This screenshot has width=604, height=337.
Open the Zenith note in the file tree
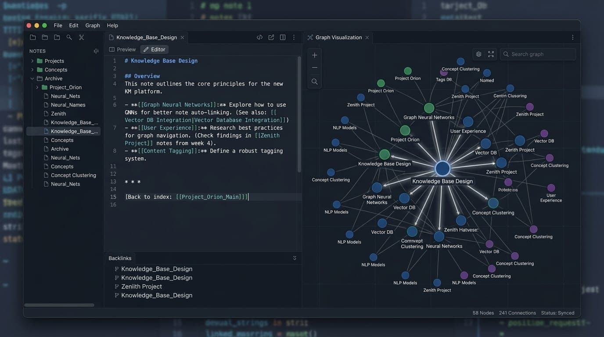point(58,114)
